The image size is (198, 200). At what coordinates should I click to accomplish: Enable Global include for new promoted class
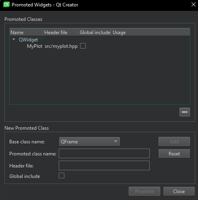click(62, 176)
